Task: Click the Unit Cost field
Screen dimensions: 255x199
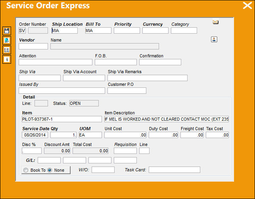Action: [125, 135]
